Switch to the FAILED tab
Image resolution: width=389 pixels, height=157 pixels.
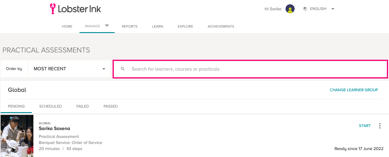click(x=83, y=106)
